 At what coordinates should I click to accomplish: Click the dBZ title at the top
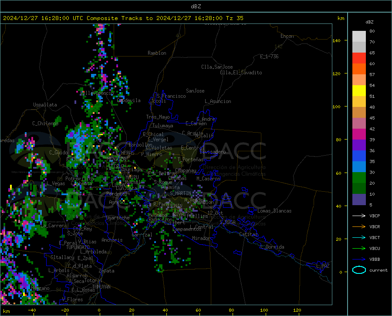click(196, 7)
